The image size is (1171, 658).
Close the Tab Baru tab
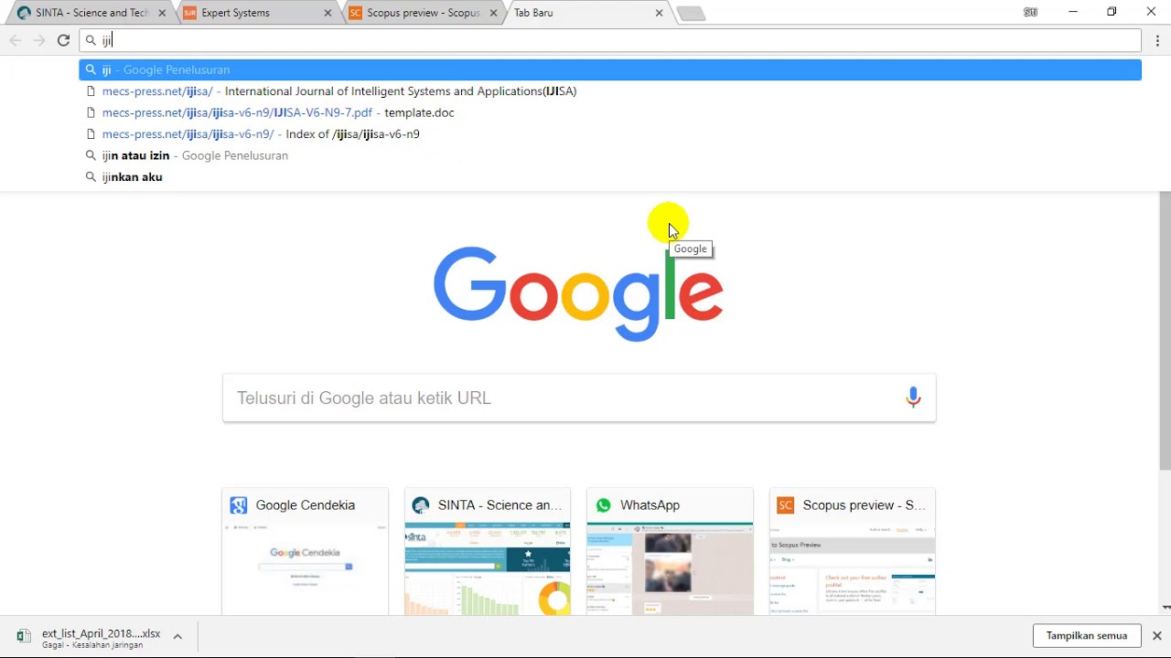click(659, 13)
